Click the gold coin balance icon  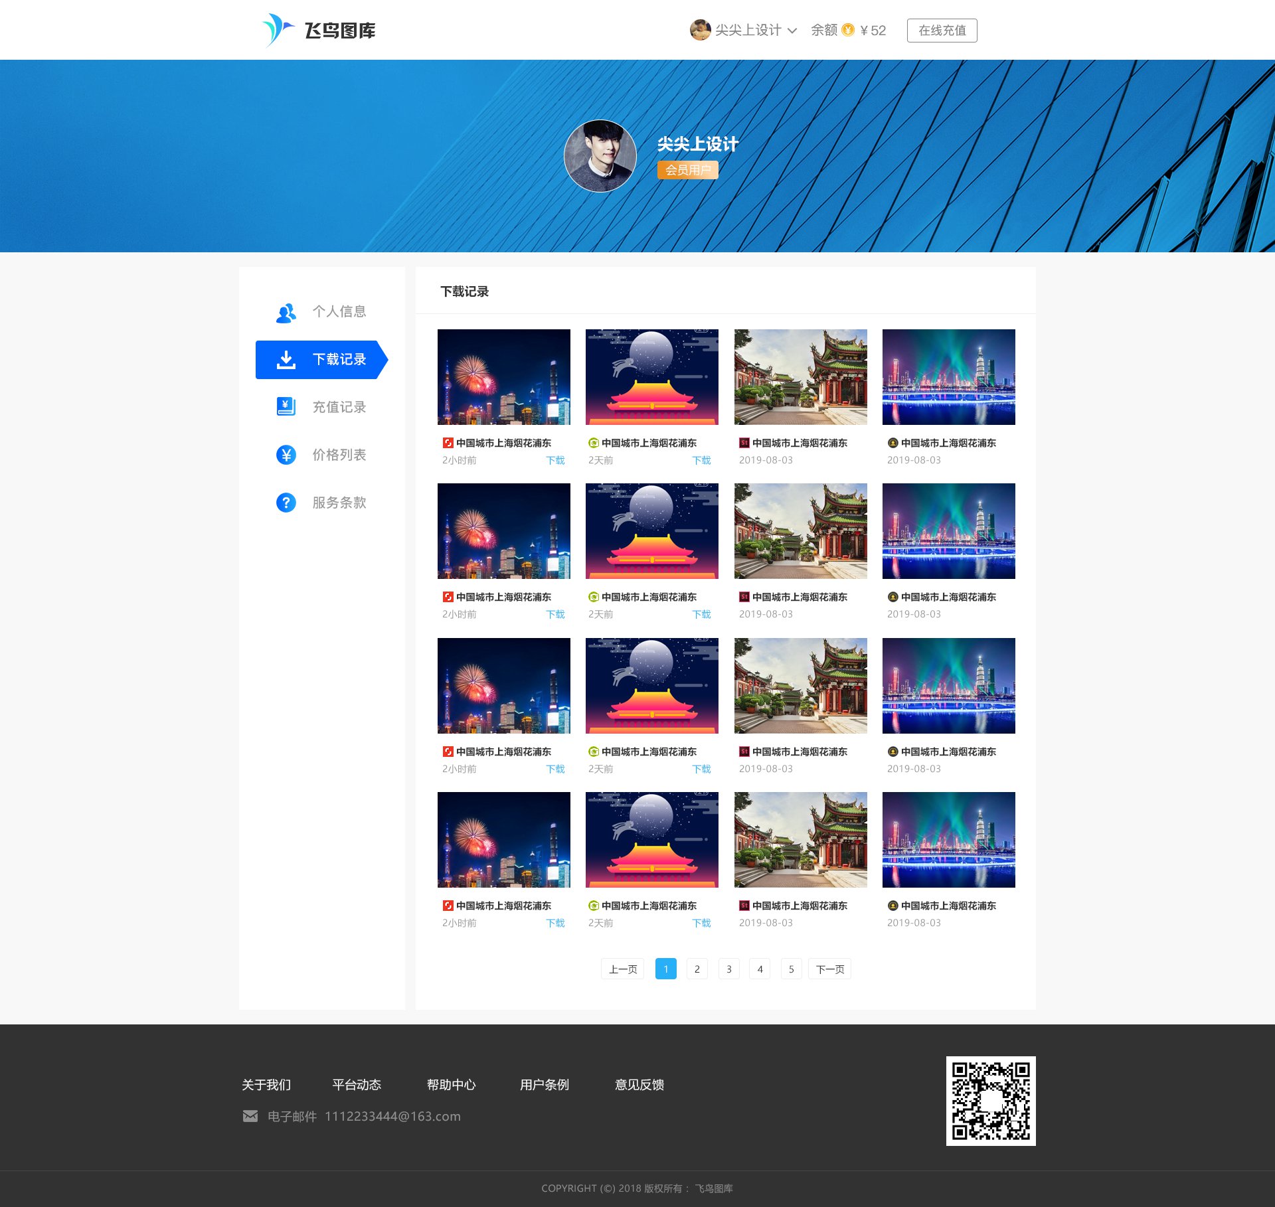848,30
